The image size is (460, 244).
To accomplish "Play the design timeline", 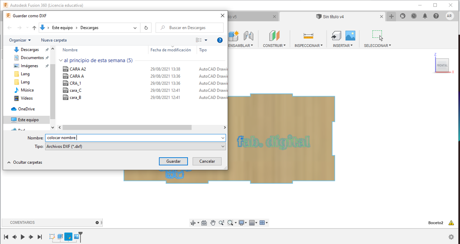I will pyautogui.click(x=23, y=237).
